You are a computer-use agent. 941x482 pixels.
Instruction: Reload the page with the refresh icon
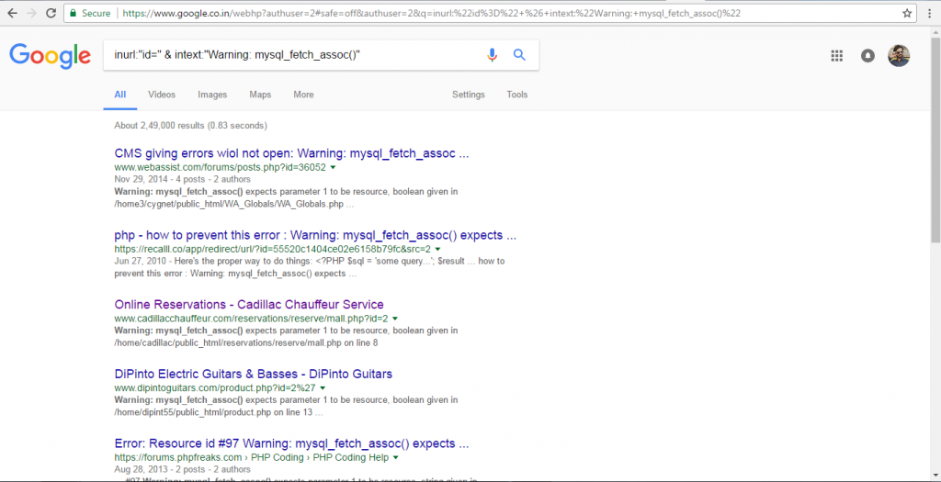[51, 13]
